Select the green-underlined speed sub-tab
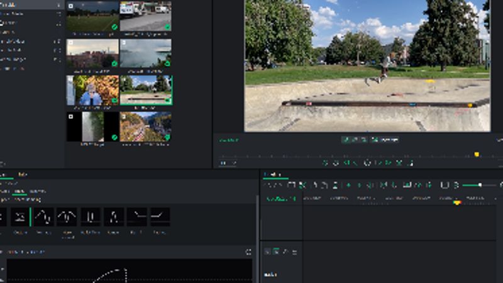The image size is (503, 283). click(x=19, y=191)
